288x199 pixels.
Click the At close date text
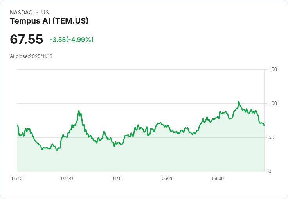coord(31,56)
